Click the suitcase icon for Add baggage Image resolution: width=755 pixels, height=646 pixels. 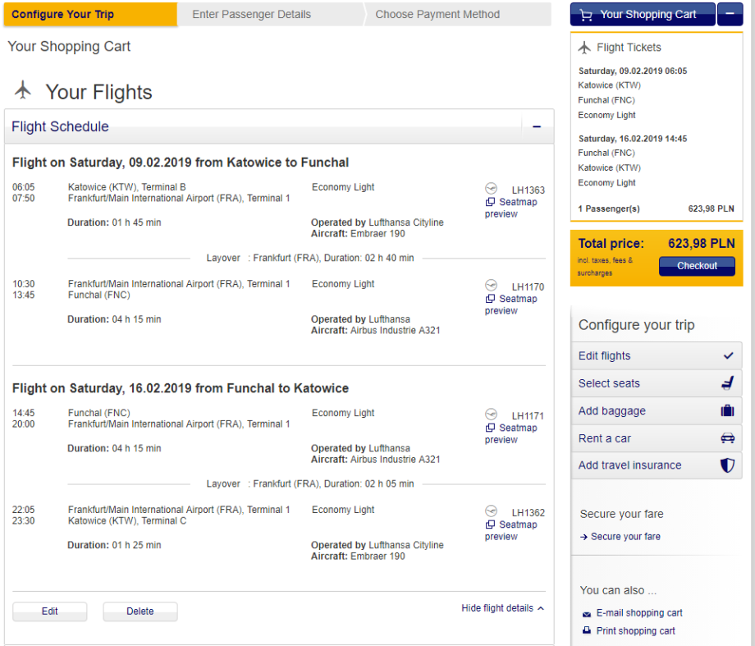[x=727, y=410]
